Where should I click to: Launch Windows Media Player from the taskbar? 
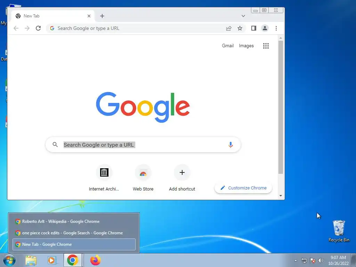click(x=52, y=260)
